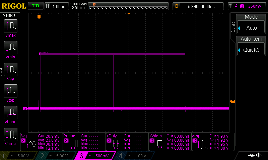
Task: Open the Vertical measurement menu header
Action: (10, 15)
